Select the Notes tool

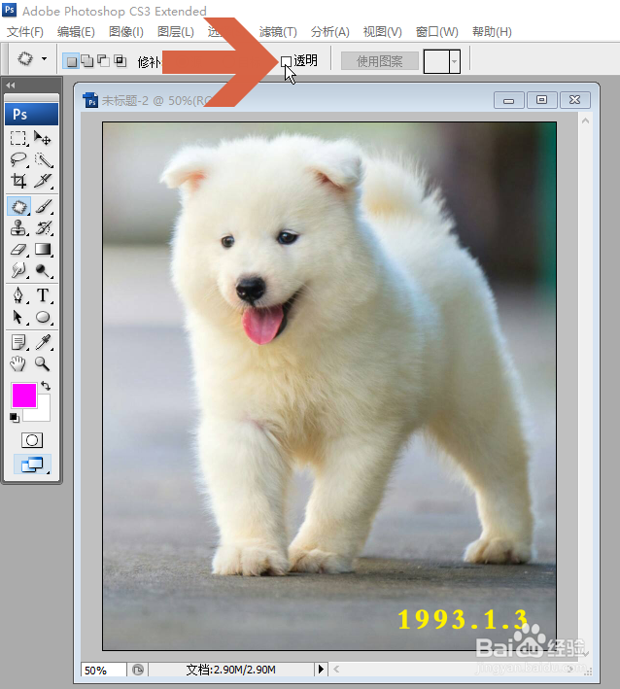click(18, 342)
